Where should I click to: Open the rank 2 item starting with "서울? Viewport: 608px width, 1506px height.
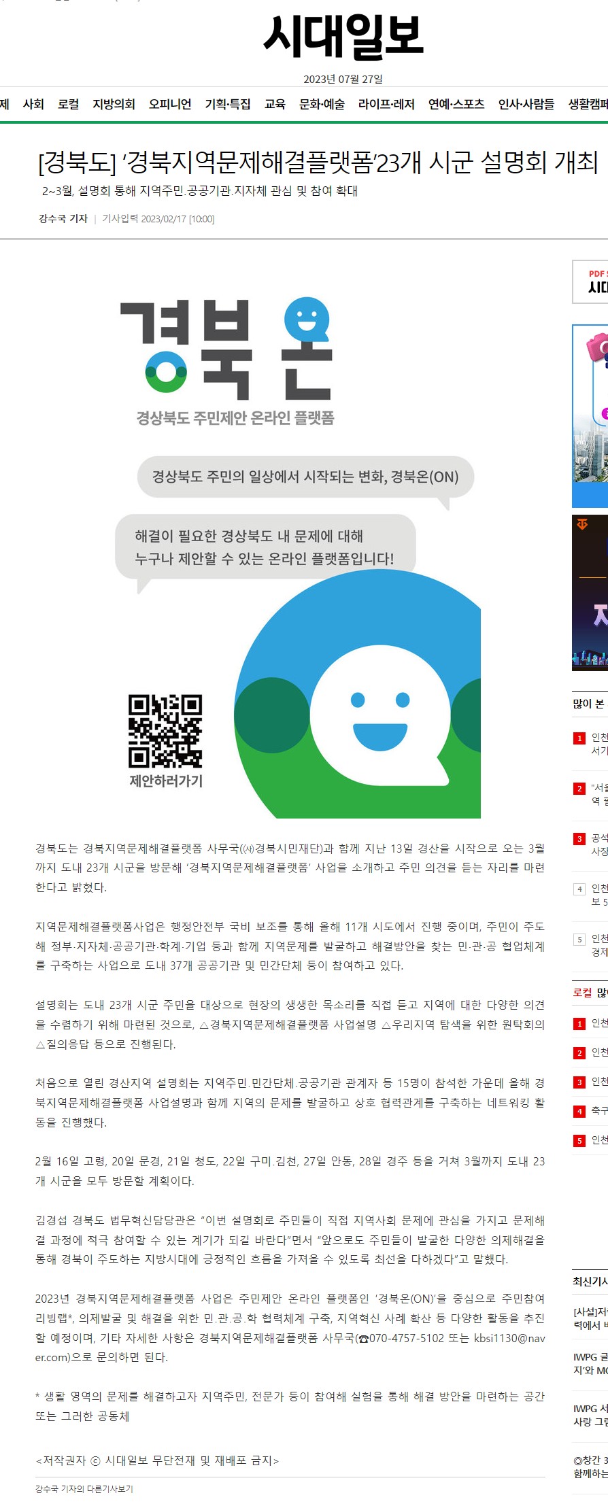tap(591, 794)
